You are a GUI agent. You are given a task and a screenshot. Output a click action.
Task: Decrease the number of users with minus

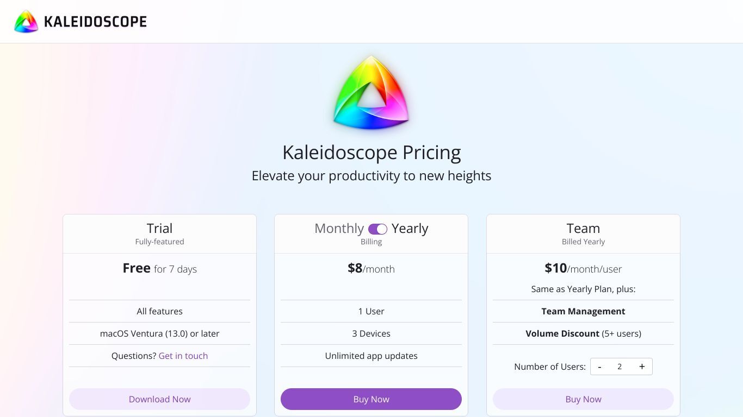(x=599, y=367)
